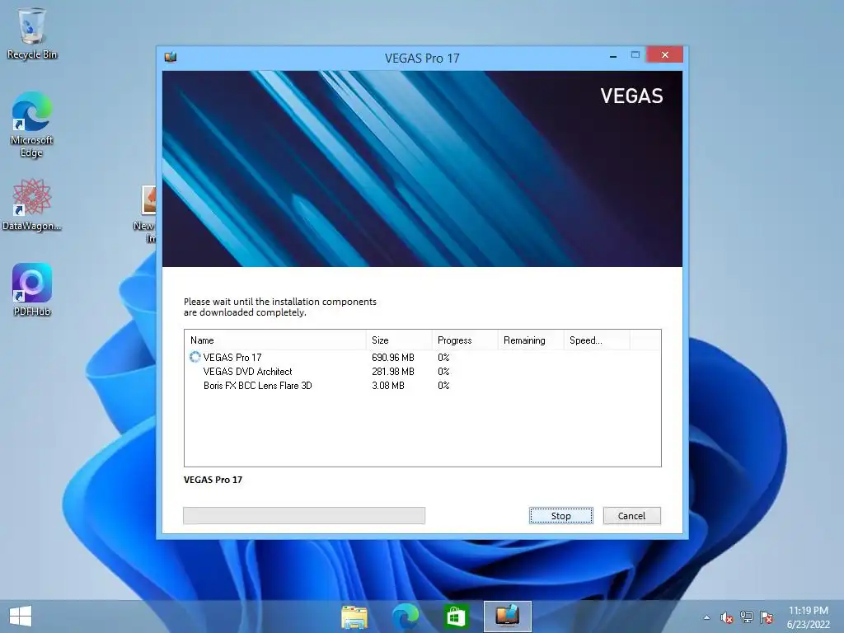Select the Microsoft Edge desktop shortcut
Screen dimensions: 844x633
click(32, 124)
